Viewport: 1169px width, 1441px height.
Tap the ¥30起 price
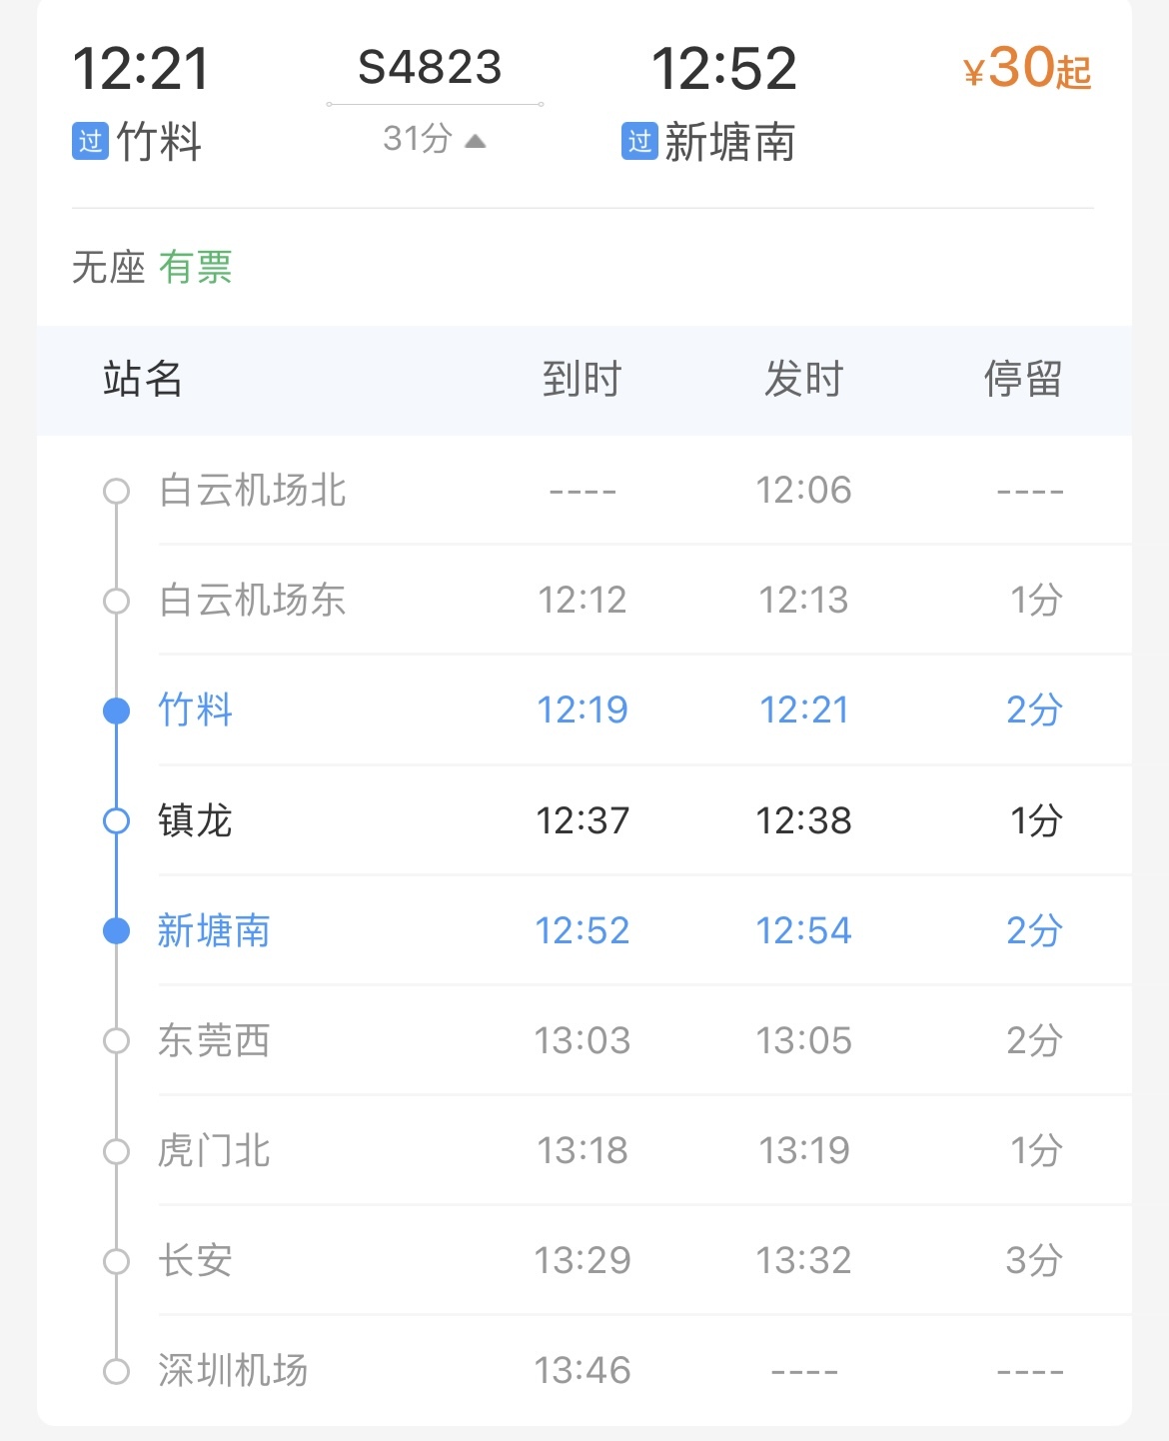tap(1027, 68)
